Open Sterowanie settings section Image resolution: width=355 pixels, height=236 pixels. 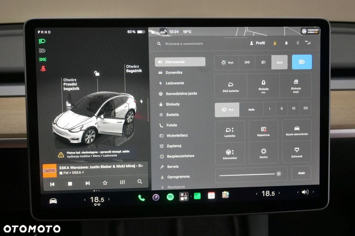[180, 62]
